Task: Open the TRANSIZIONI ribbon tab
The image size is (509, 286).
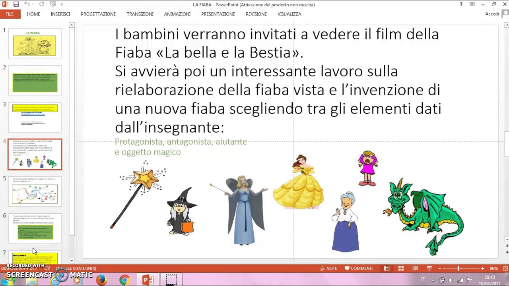Action: click(140, 14)
